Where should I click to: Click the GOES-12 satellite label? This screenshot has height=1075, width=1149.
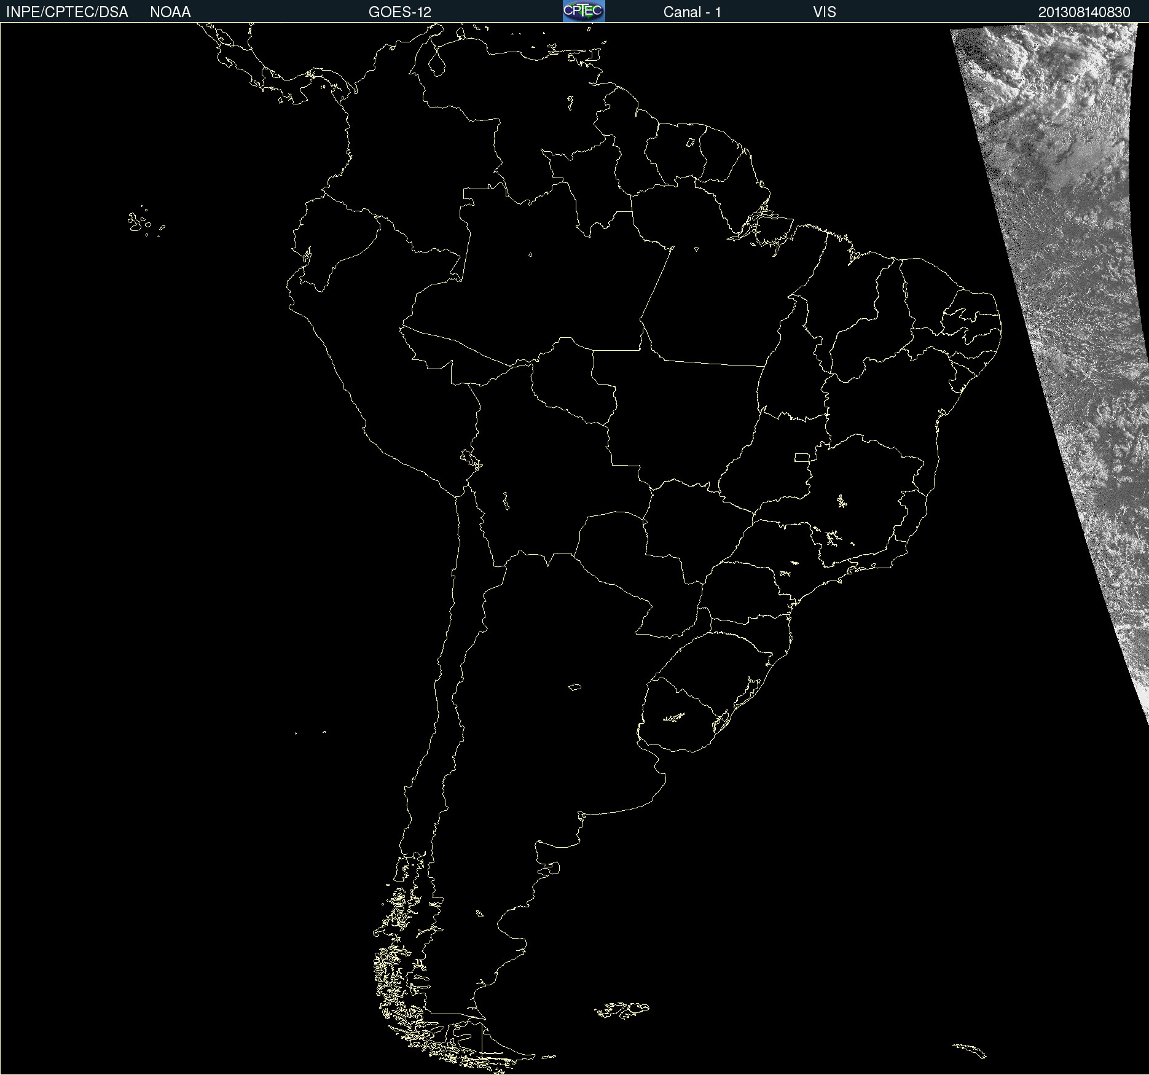point(400,12)
